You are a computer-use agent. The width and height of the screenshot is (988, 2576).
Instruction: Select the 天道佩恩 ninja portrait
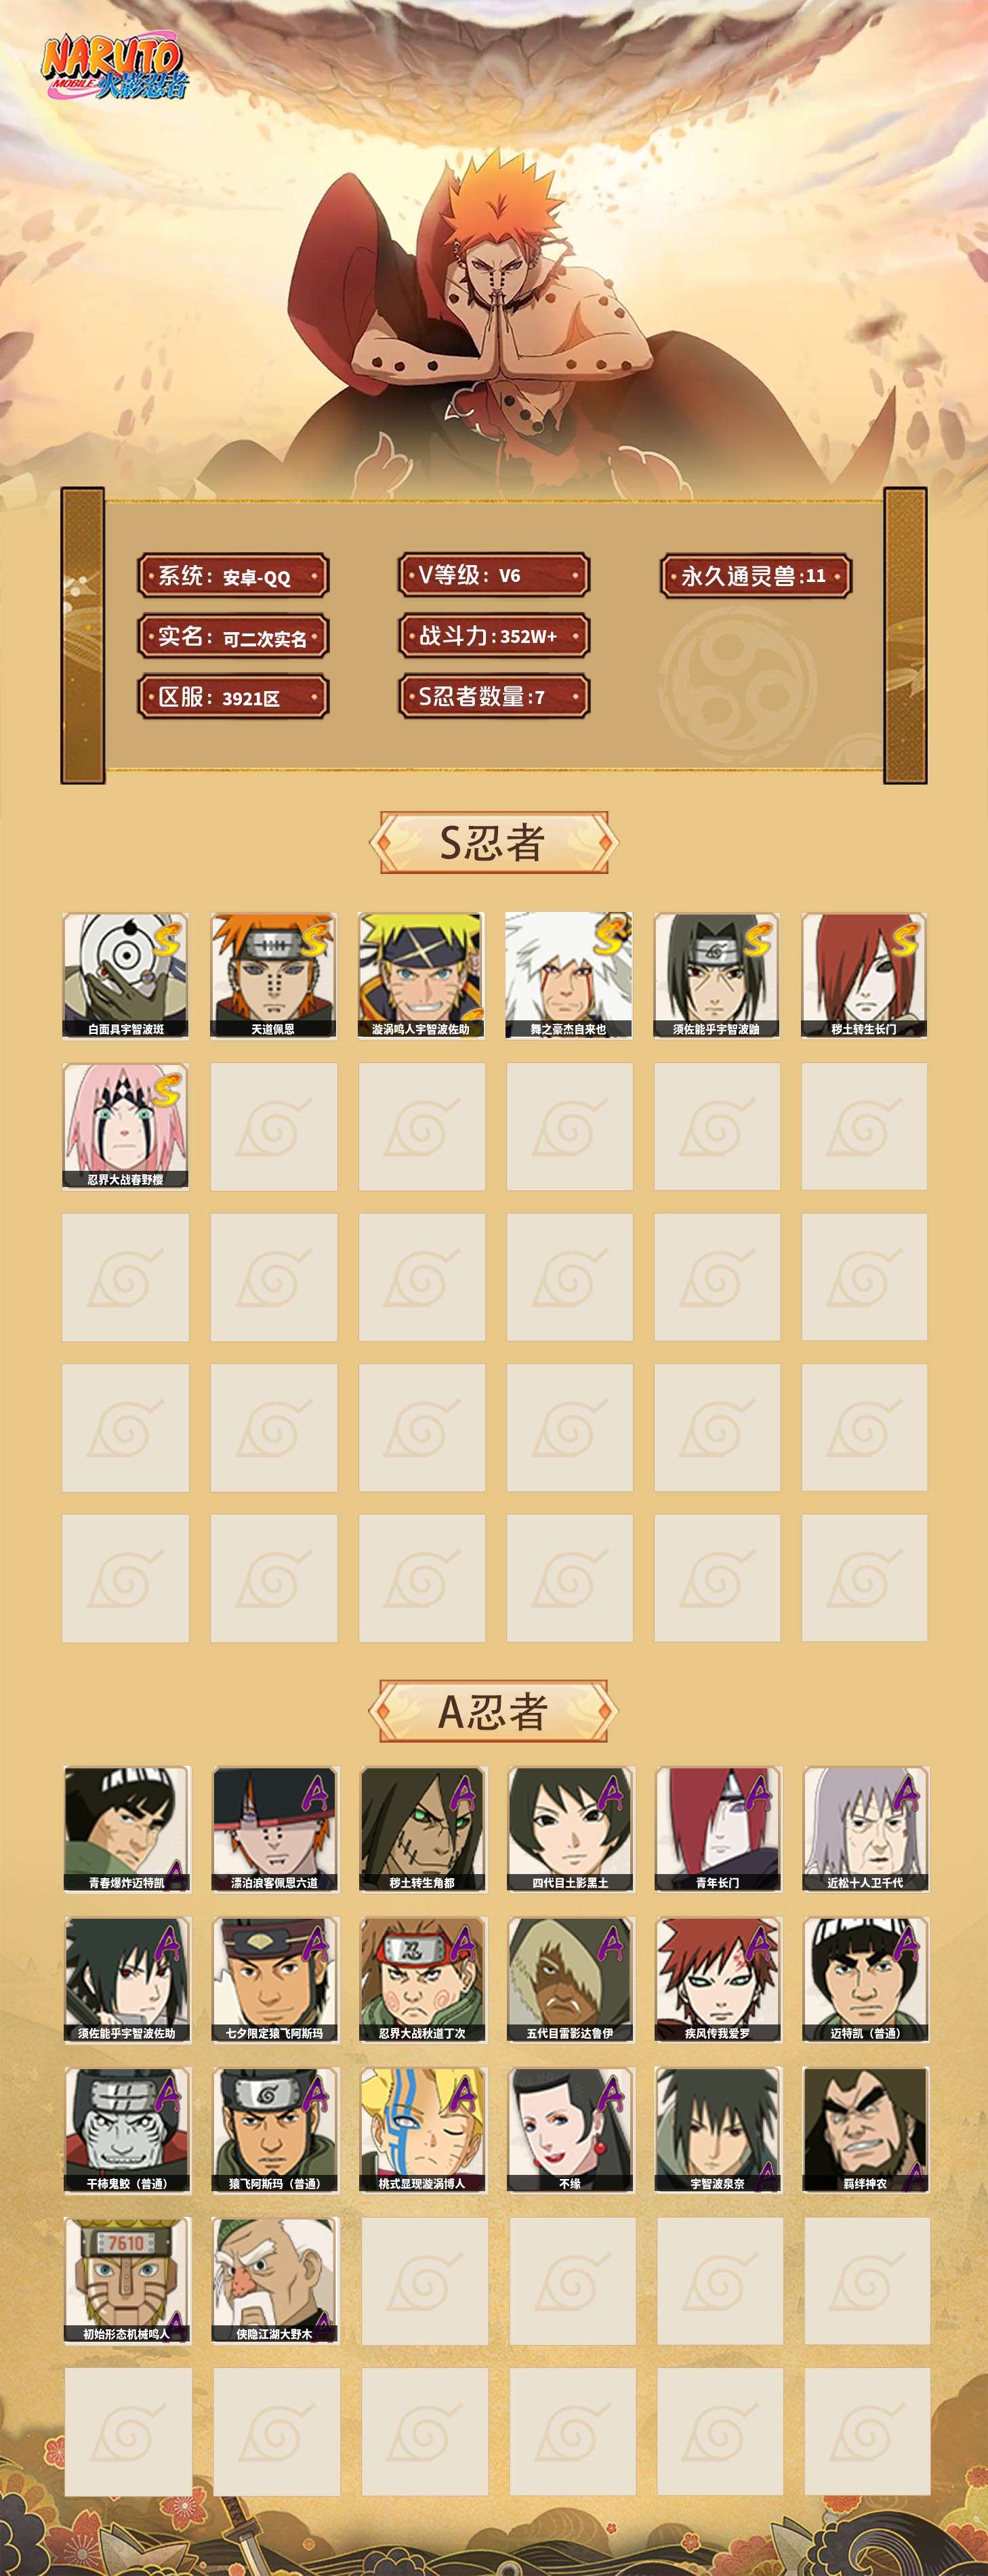[273, 975]
